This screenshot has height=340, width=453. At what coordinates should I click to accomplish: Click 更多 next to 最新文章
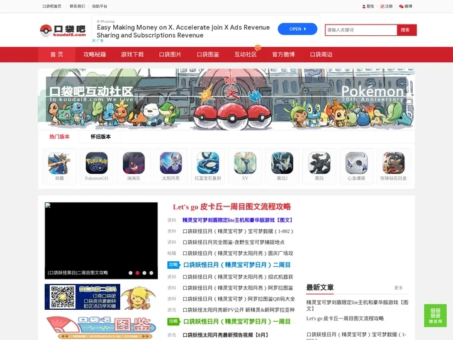(x=398, y=288)
